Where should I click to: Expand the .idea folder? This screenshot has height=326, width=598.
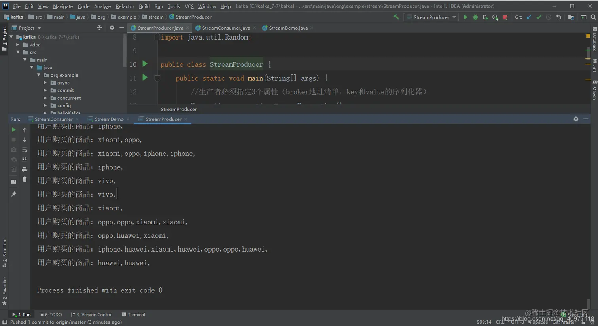(18, 45)
